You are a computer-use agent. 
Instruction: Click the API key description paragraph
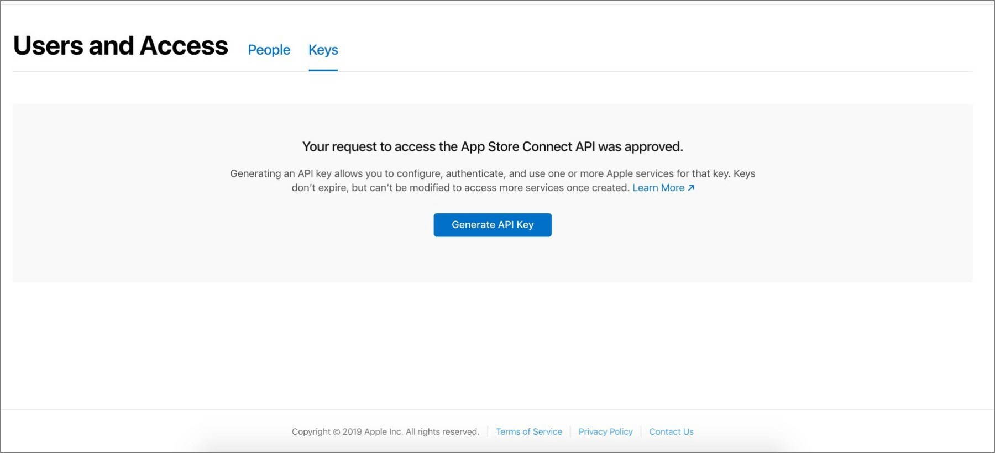[493, 181]
